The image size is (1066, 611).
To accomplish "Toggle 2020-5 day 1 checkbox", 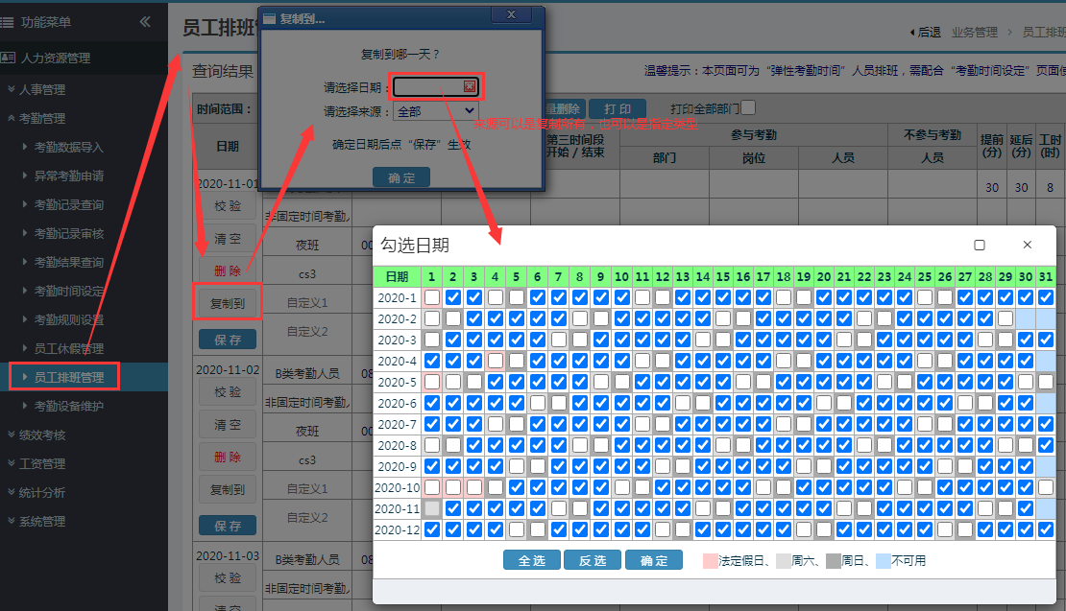I will click(x=432, y=382).
